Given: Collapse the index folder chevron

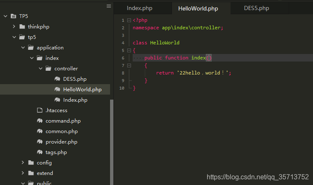Looking at the screenshot, I should [32, 58].
